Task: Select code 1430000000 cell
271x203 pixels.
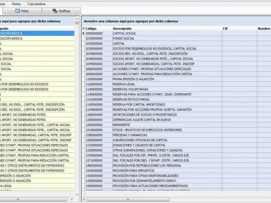Action: [99, 181]
